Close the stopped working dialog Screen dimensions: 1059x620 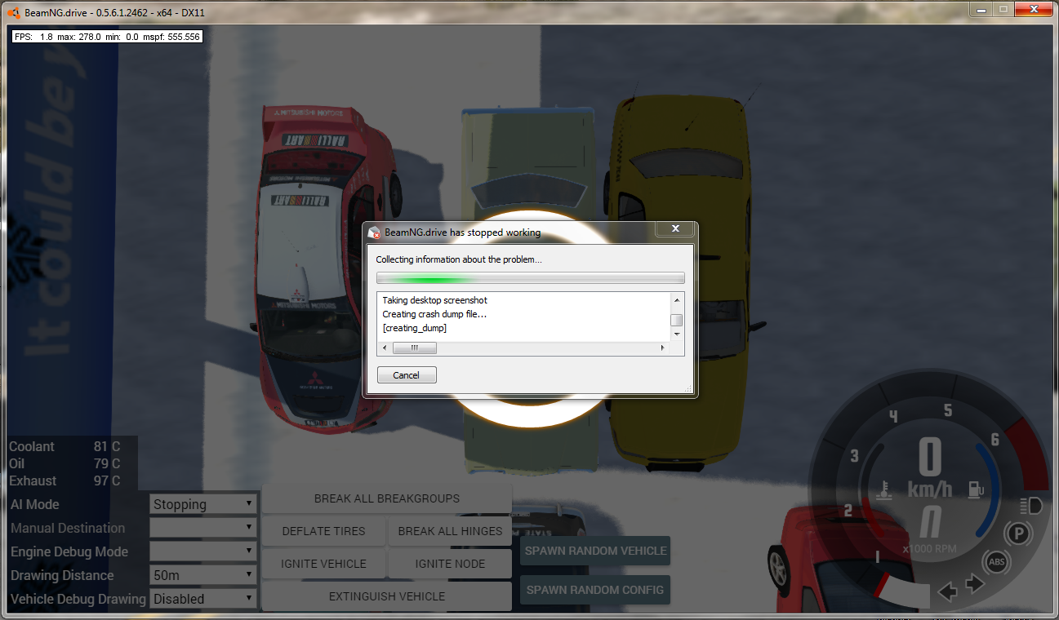tap(675, 230)
